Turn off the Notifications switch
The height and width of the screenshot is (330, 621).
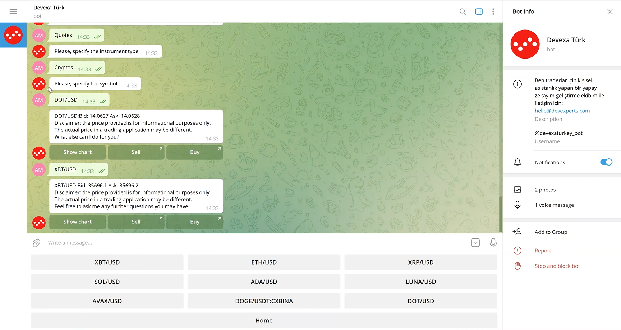pyautogui.click(x=606, y=162)
